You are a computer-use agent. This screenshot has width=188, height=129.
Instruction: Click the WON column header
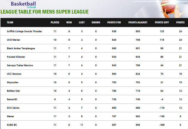click(x=69, y=22)
